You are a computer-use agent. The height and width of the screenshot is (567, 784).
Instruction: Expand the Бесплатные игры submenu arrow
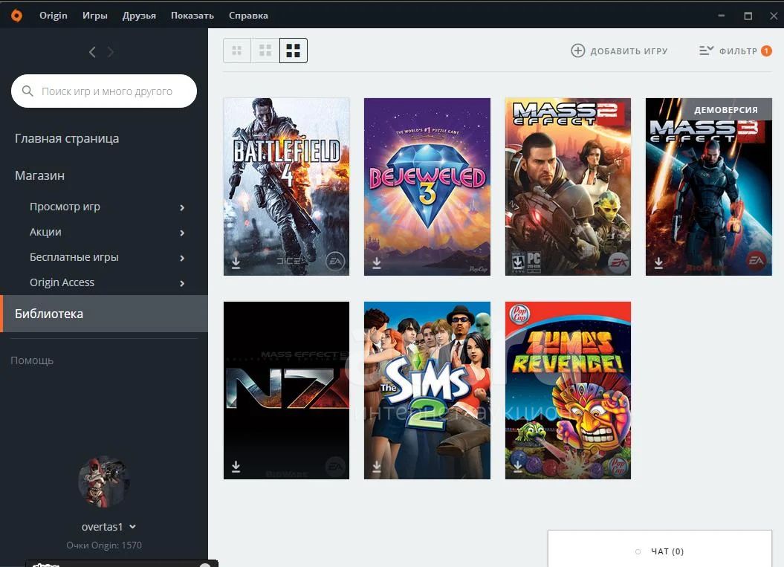(x=182, y=258)
